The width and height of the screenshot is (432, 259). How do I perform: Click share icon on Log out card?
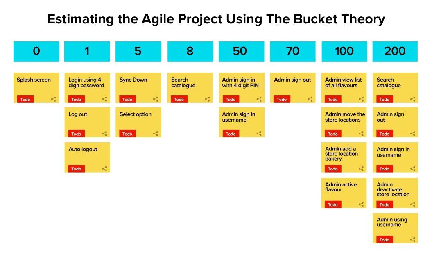tap(104, 134)
